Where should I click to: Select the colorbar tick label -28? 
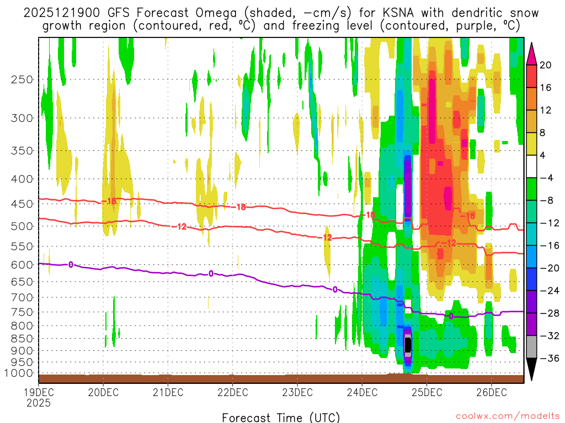[549, 313]
